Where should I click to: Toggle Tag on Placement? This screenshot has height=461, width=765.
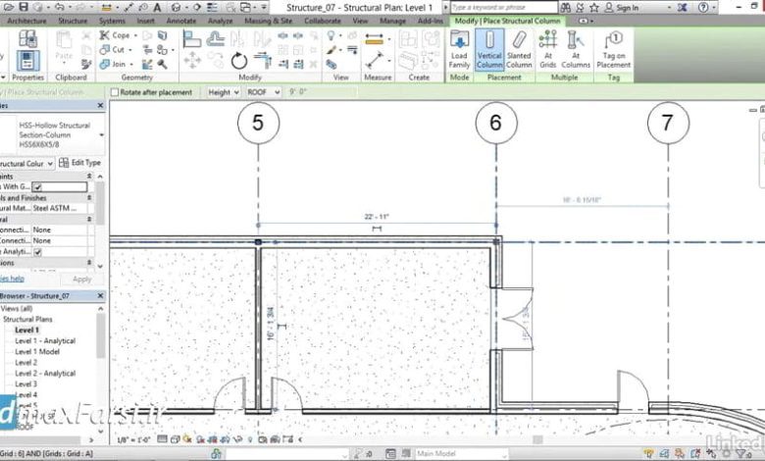[614, 50]
